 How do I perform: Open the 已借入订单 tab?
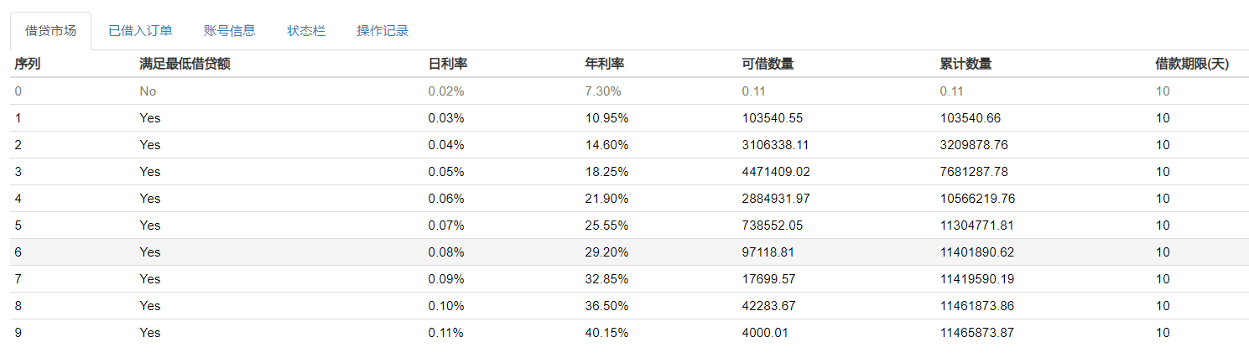click(140, 31)
